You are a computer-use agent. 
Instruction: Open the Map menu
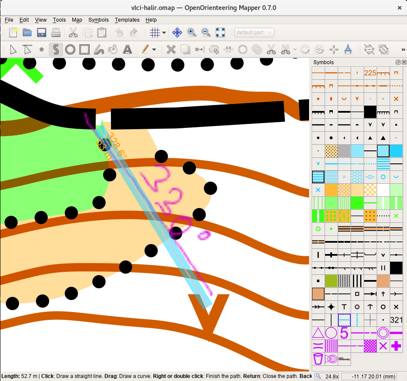[x=77, y=20]
